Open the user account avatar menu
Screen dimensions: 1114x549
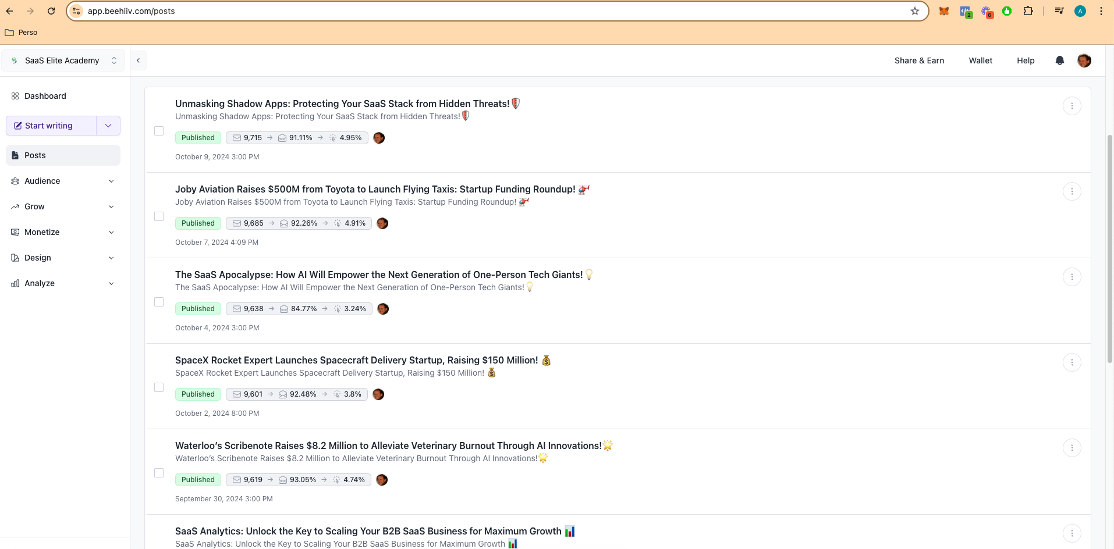(1084, 60)
